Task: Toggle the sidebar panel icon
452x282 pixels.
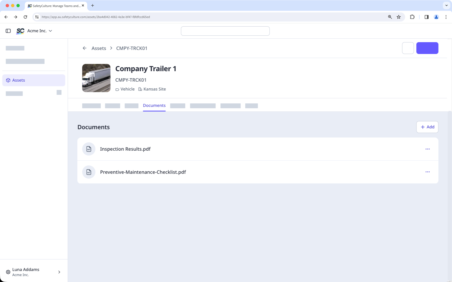Action: pos(8,31)
